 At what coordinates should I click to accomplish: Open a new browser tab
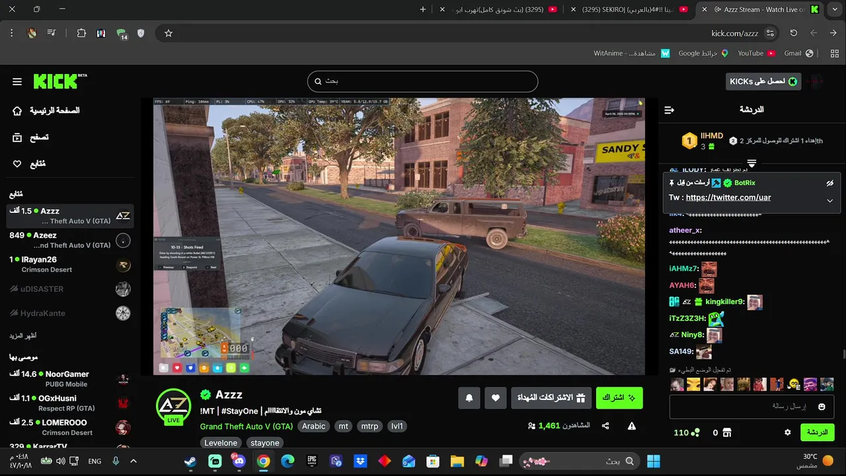point(423,9)
